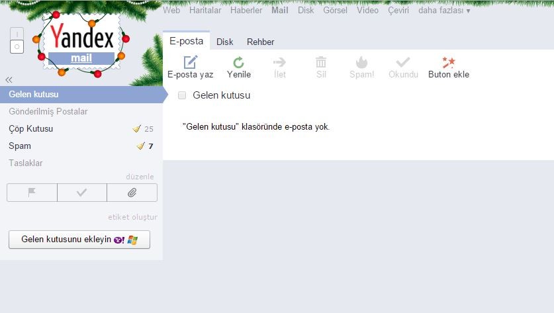Image resolution: width=554 pixels, height=313 pixels.
Task: Refresh mail with the Yenile icon
Action: click(x=239, y=62)
